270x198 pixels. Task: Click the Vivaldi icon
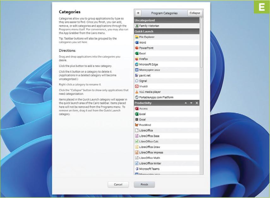tap(137, 86)
